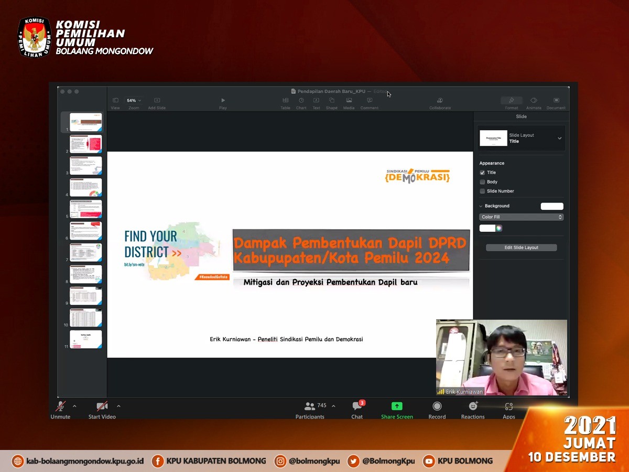Switch to the Document inspector tab
Viewport: 629px width, 472px height.
point(556,100)
